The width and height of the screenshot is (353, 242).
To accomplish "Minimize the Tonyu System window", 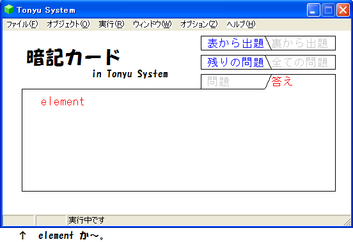I will click(313, 10).
